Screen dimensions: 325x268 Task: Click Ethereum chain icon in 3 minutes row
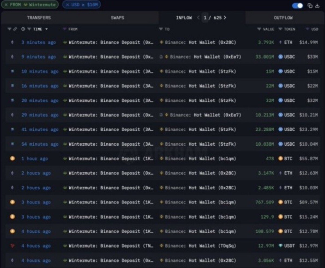12,42
